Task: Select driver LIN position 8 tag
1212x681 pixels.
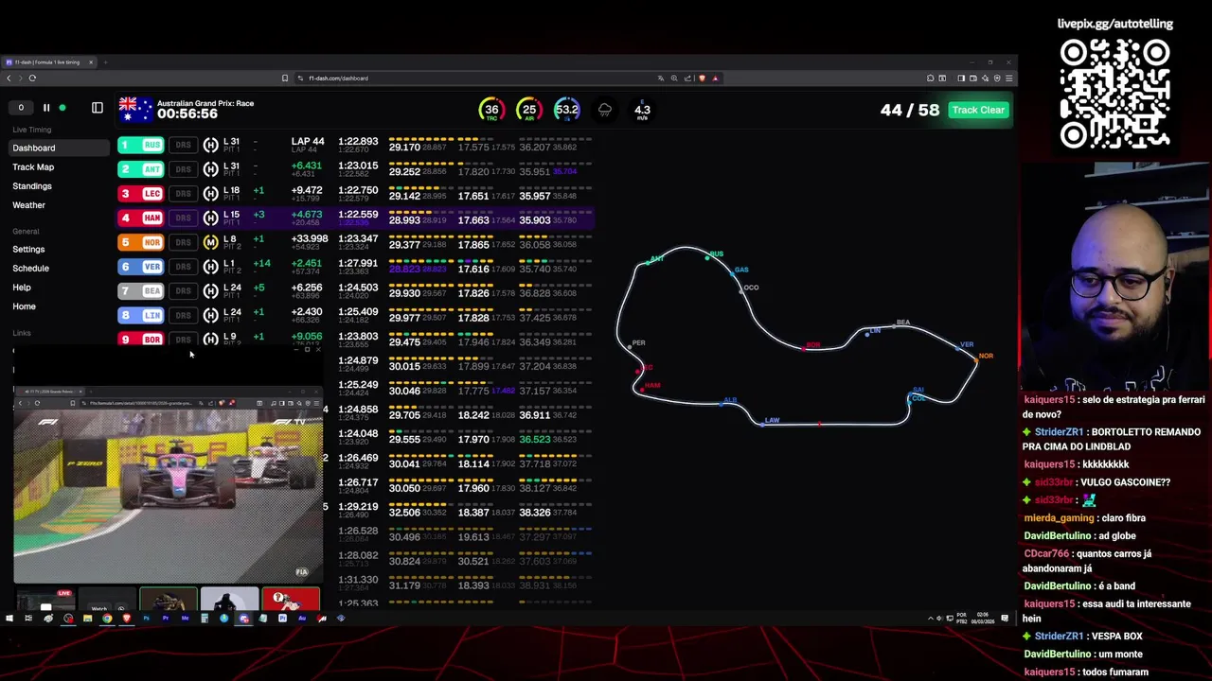Action: (x=141, y=315)
